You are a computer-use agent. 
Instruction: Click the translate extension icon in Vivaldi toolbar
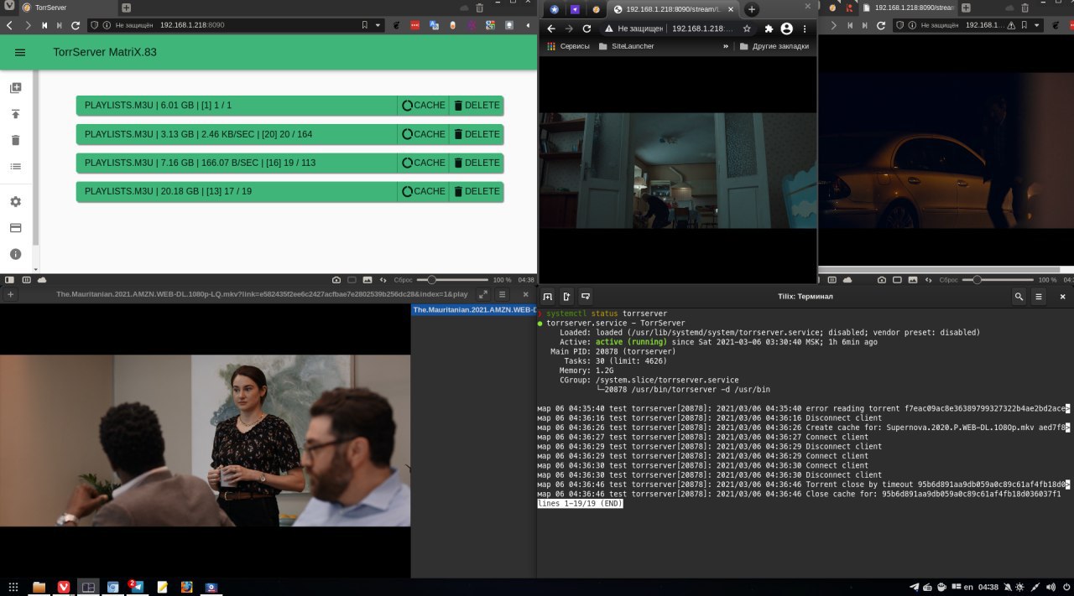point(434,25)
